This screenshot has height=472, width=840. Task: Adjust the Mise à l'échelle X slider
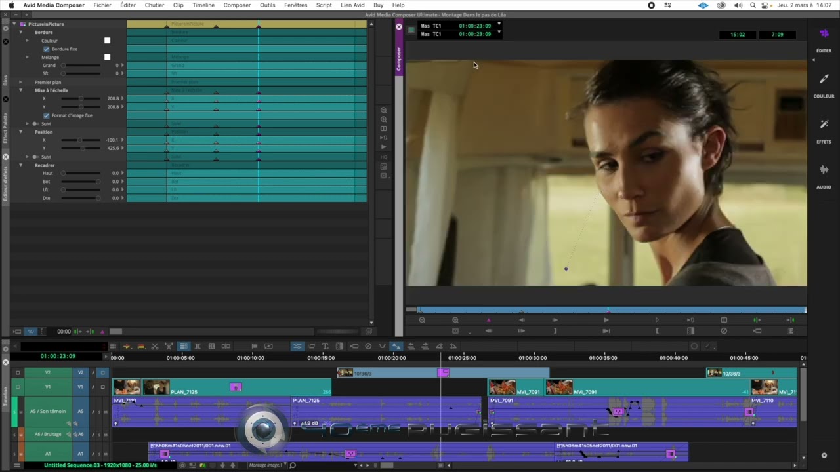point(81,98)
